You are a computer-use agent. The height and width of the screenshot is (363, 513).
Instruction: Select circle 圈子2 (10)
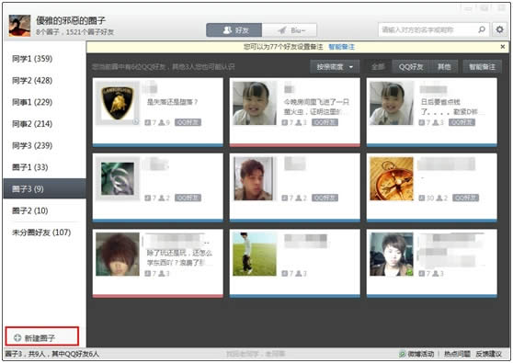[44, 210]
